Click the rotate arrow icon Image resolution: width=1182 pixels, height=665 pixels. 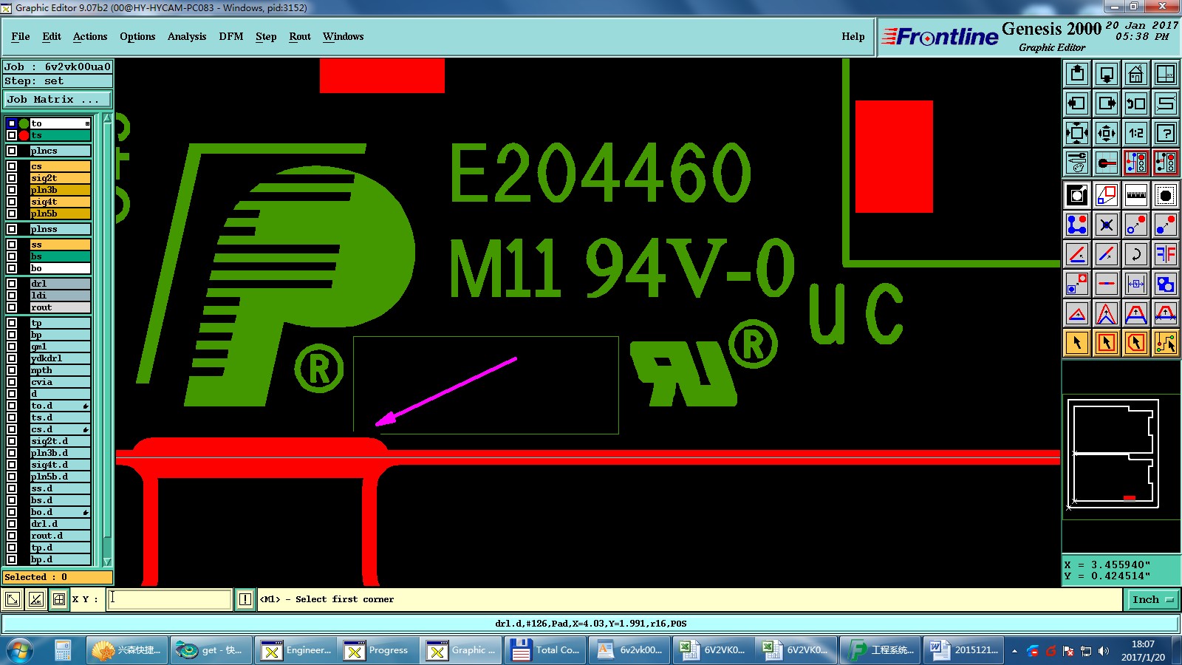[1136, 254]
